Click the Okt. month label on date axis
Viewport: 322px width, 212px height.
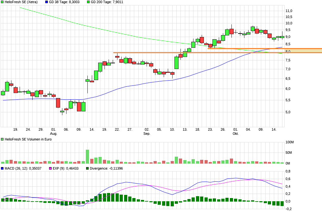tap(236, 134)
